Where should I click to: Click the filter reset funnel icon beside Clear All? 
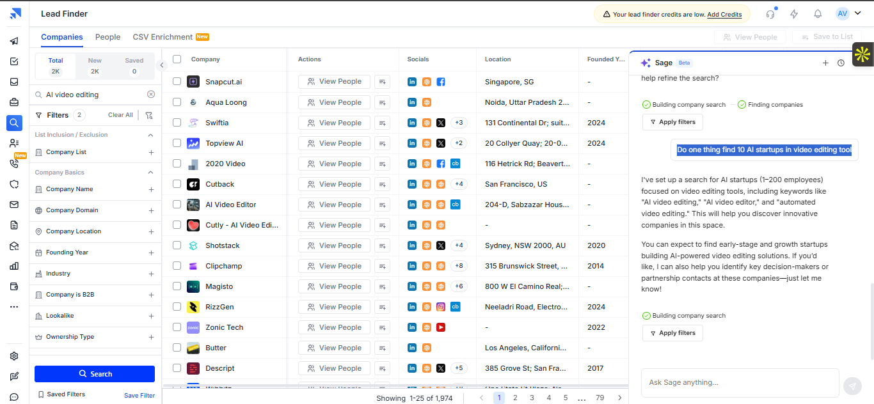[x=149, y=115]
